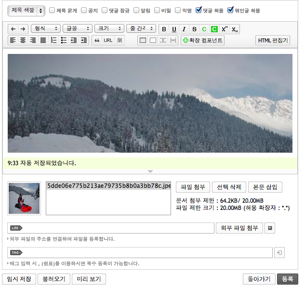Click the 파일 첨부 button

click(x=193, y=187)
